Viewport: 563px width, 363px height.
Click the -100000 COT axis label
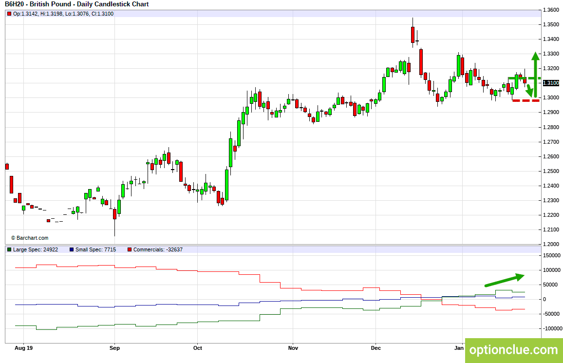pos(552,328)
